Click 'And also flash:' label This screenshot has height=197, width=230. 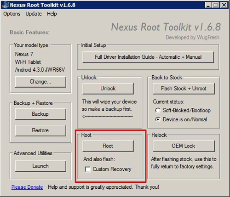(99, 159)
